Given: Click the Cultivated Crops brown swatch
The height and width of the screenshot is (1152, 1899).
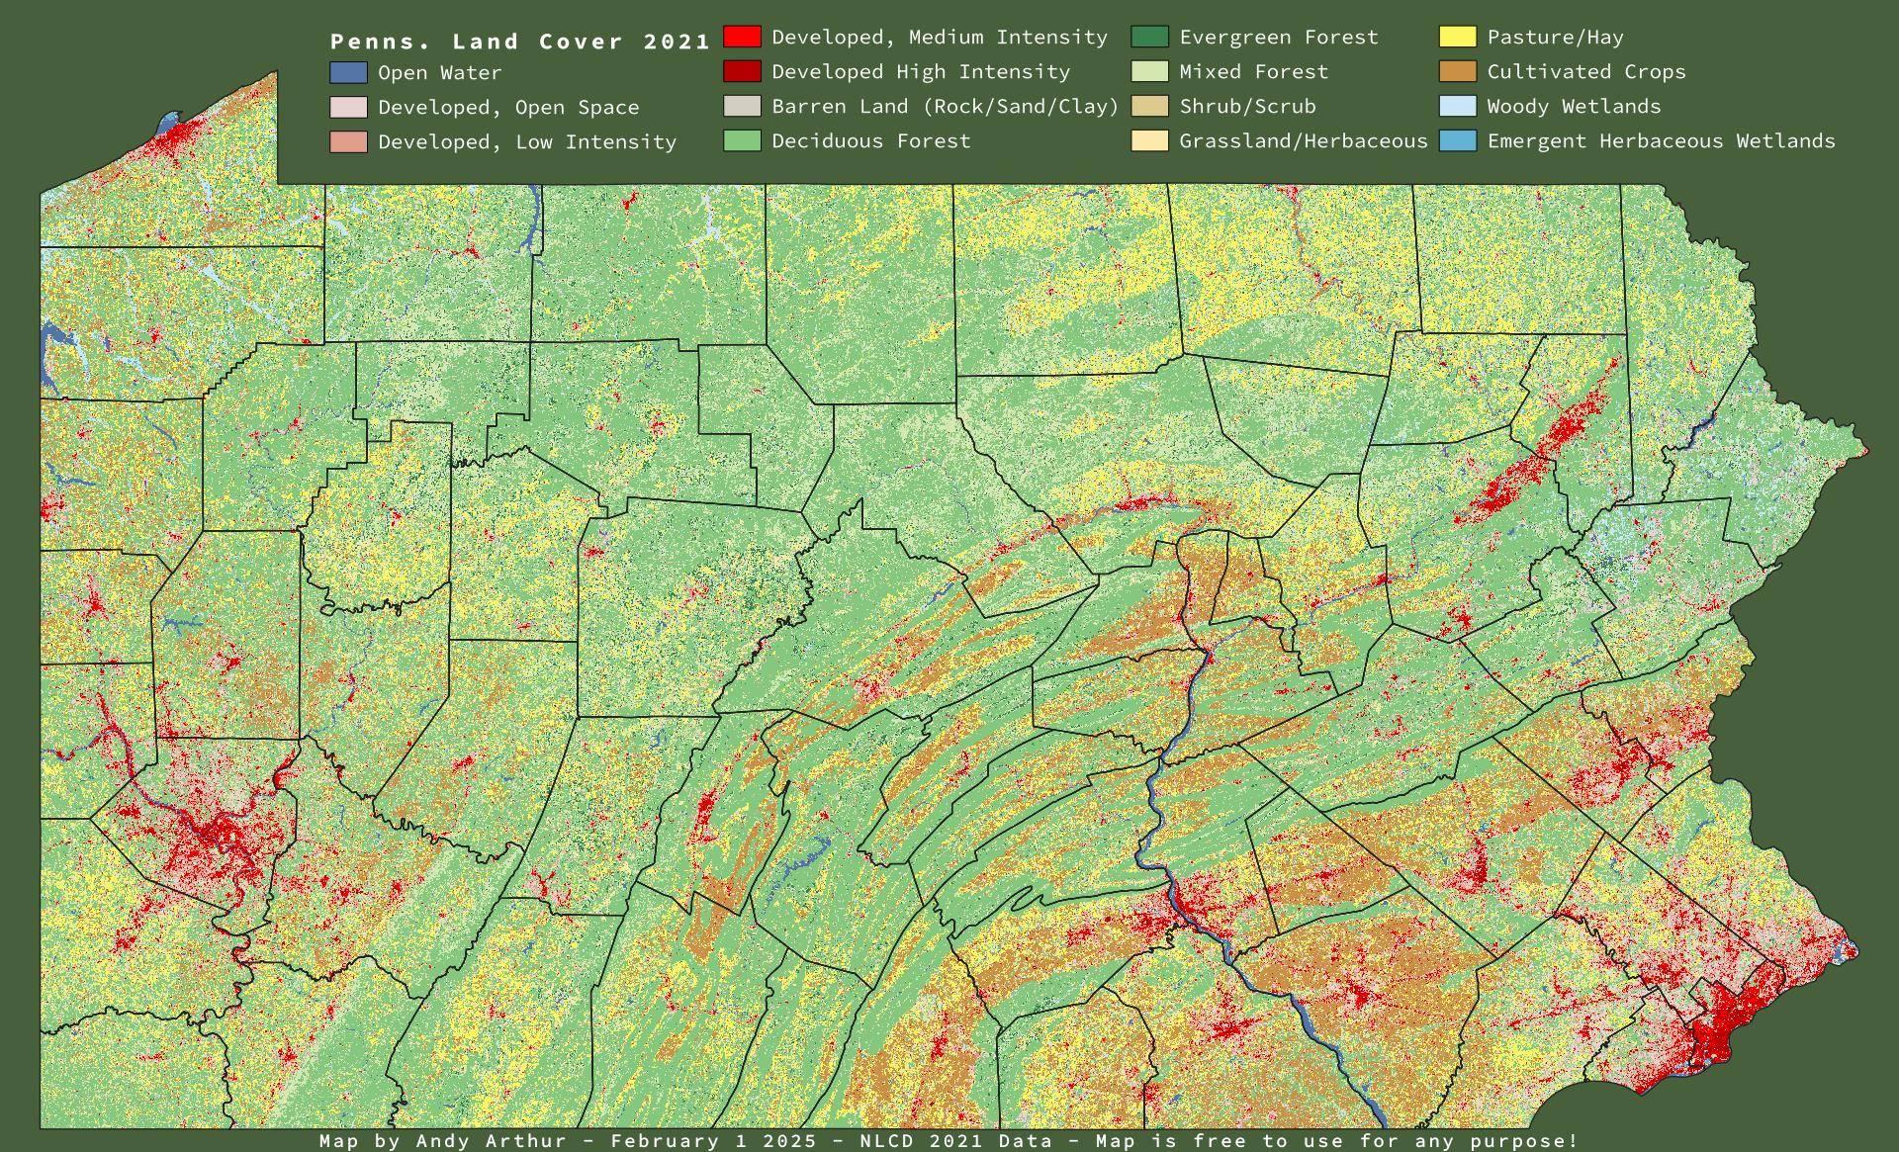Looking at the screenshot, I should point(1458,71).
